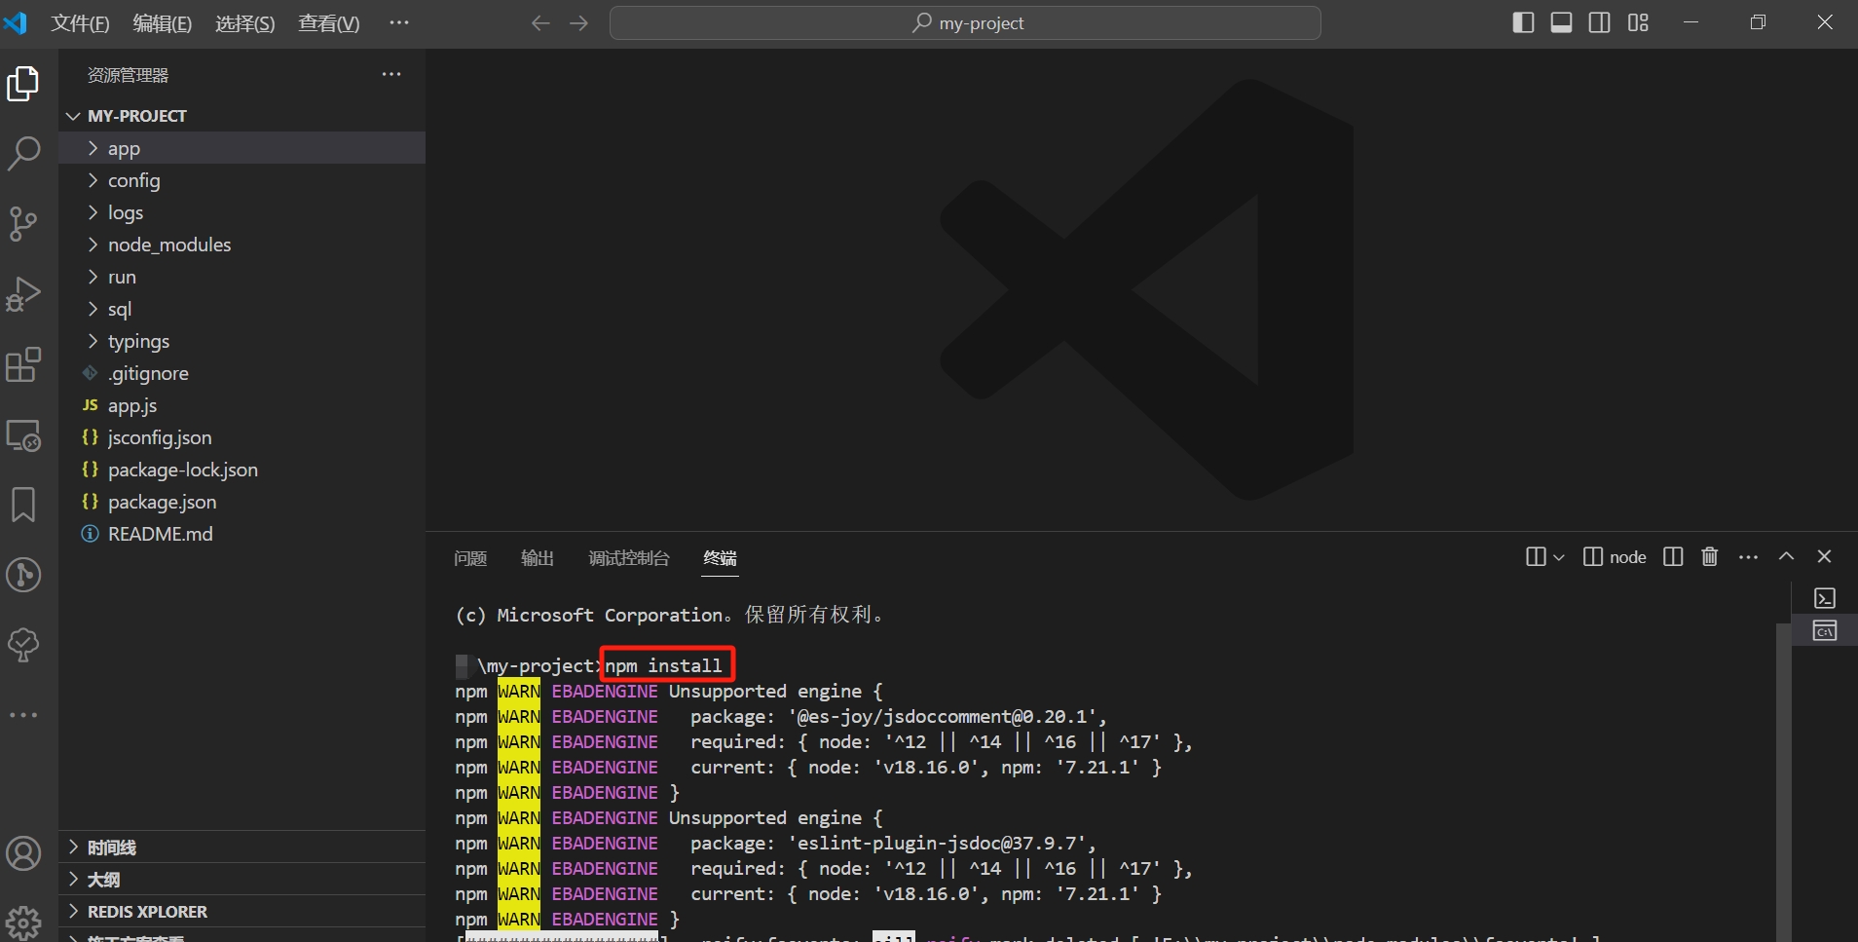Expand the 时间线 section
The height and width of the screenshot is (942, 1858).
[111, 848]
